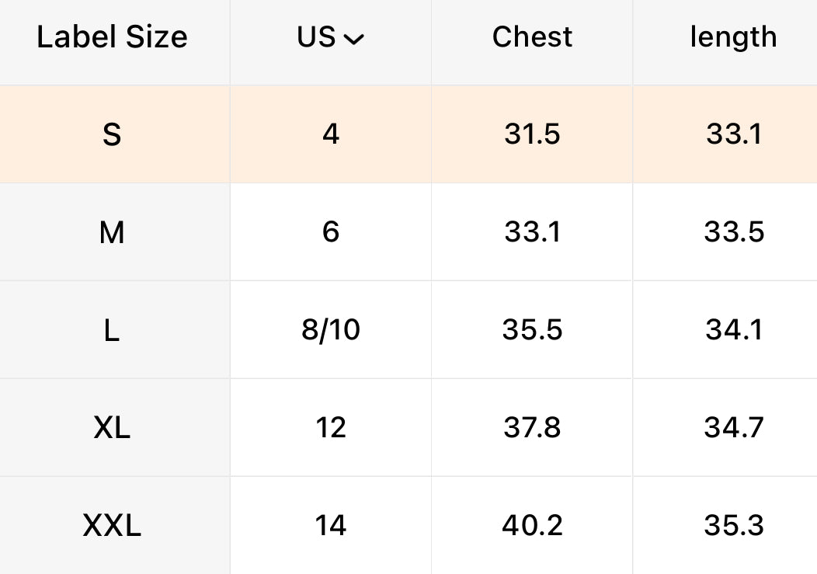Click US size 12 cell
This screenshot has height=574, width=817.
click(331, 428)
